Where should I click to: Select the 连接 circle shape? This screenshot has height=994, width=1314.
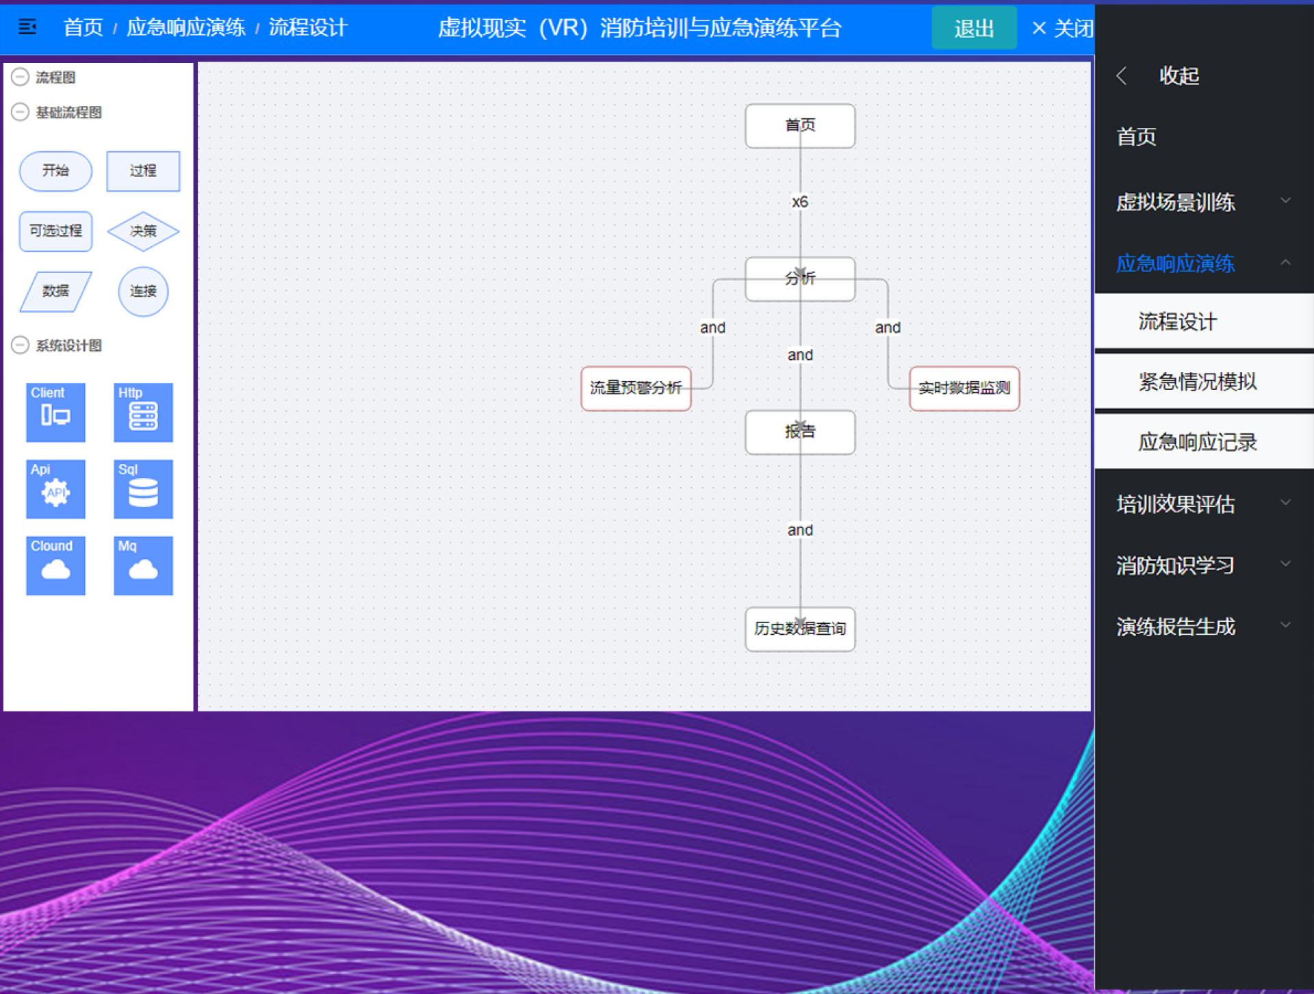(143, 291)
